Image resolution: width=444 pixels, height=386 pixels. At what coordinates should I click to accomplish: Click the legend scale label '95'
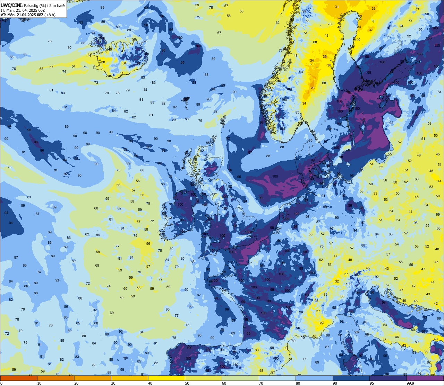tap(372, 383)
